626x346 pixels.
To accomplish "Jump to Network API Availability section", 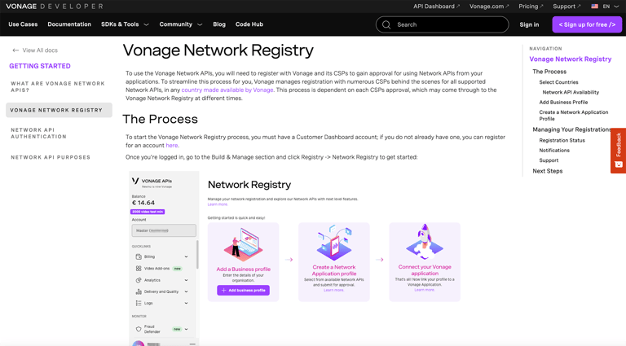I will (x=571, y=92).
